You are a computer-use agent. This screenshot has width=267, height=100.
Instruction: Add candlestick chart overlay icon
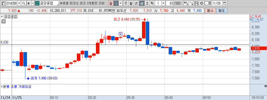coord(186,3)
